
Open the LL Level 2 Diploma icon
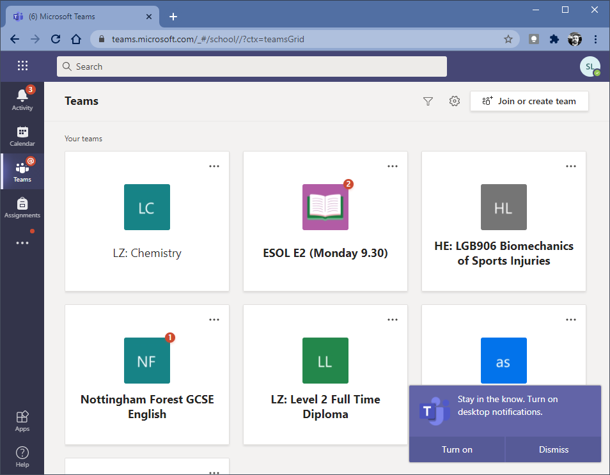[325, 360]
